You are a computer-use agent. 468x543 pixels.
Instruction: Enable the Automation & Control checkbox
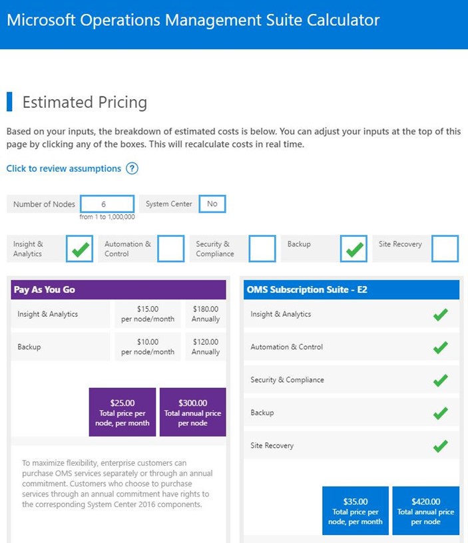tap(171, 249)
